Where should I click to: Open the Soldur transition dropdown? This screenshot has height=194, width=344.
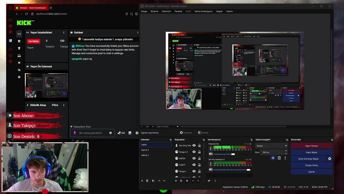tap(271, 146)
